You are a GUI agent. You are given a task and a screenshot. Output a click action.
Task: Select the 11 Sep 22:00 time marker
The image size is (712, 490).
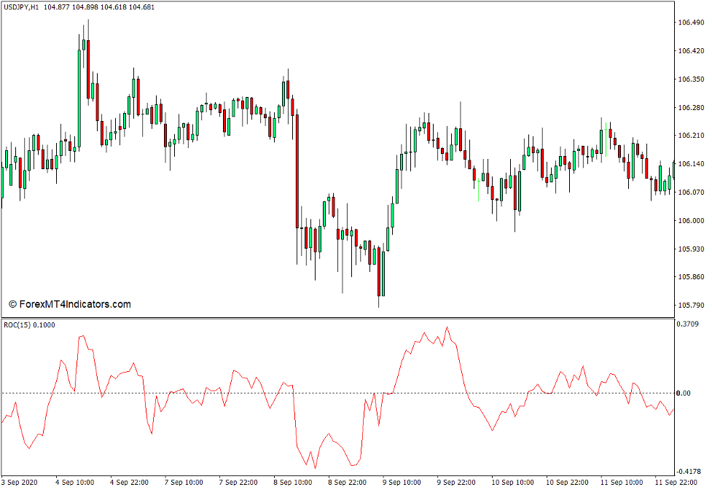675,482
